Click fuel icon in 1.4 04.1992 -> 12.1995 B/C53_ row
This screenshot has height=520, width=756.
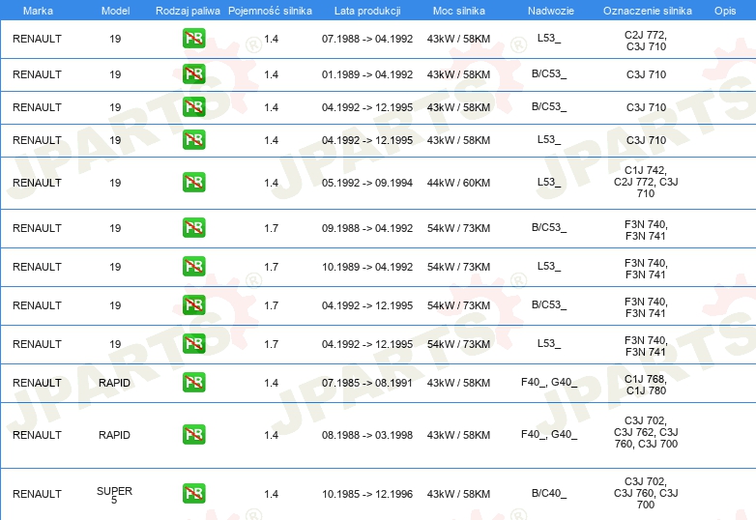click(193, 107)
